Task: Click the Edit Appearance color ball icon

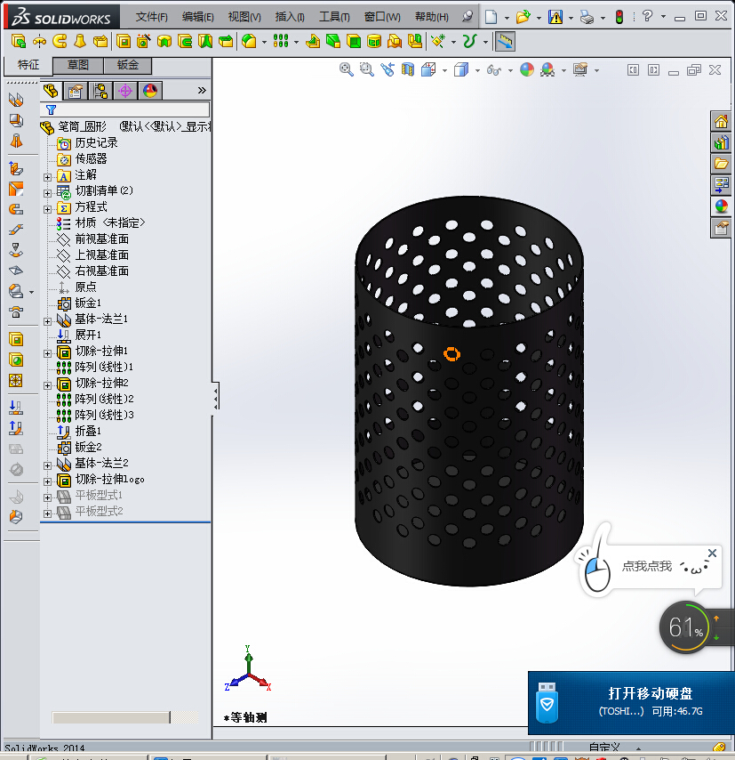Action: (527, 69)
